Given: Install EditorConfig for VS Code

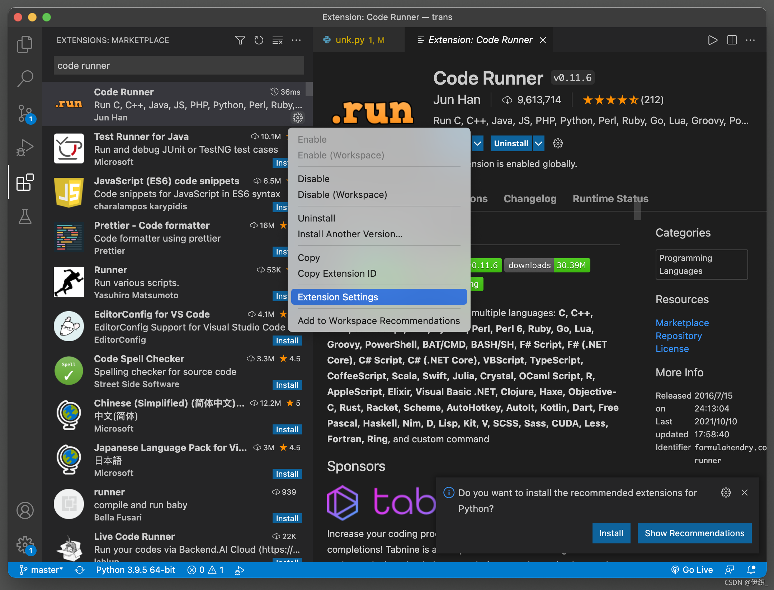Looking at the screenshot, I should pyautogui.click(x=287, y=341).
